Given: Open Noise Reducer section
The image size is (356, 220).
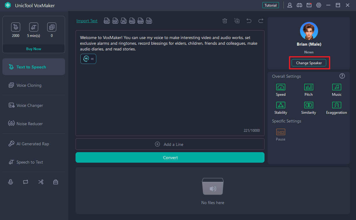Looking at the screenshot, I should tap(34, 124).
